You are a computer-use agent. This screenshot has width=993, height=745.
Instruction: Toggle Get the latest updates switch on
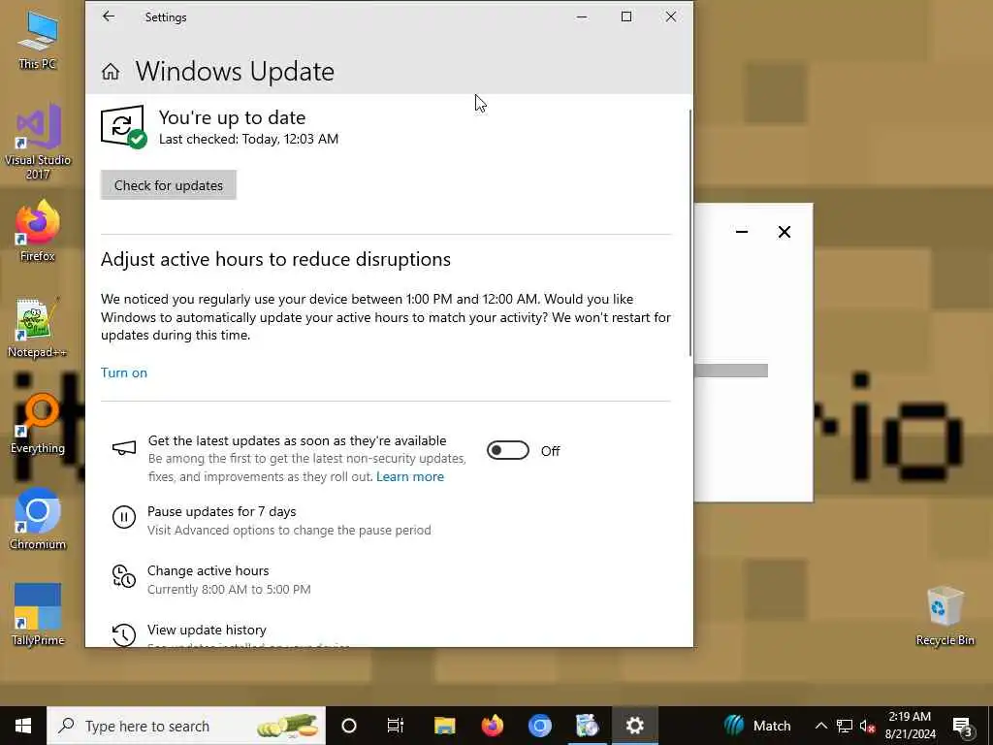[x=507, y=450]
